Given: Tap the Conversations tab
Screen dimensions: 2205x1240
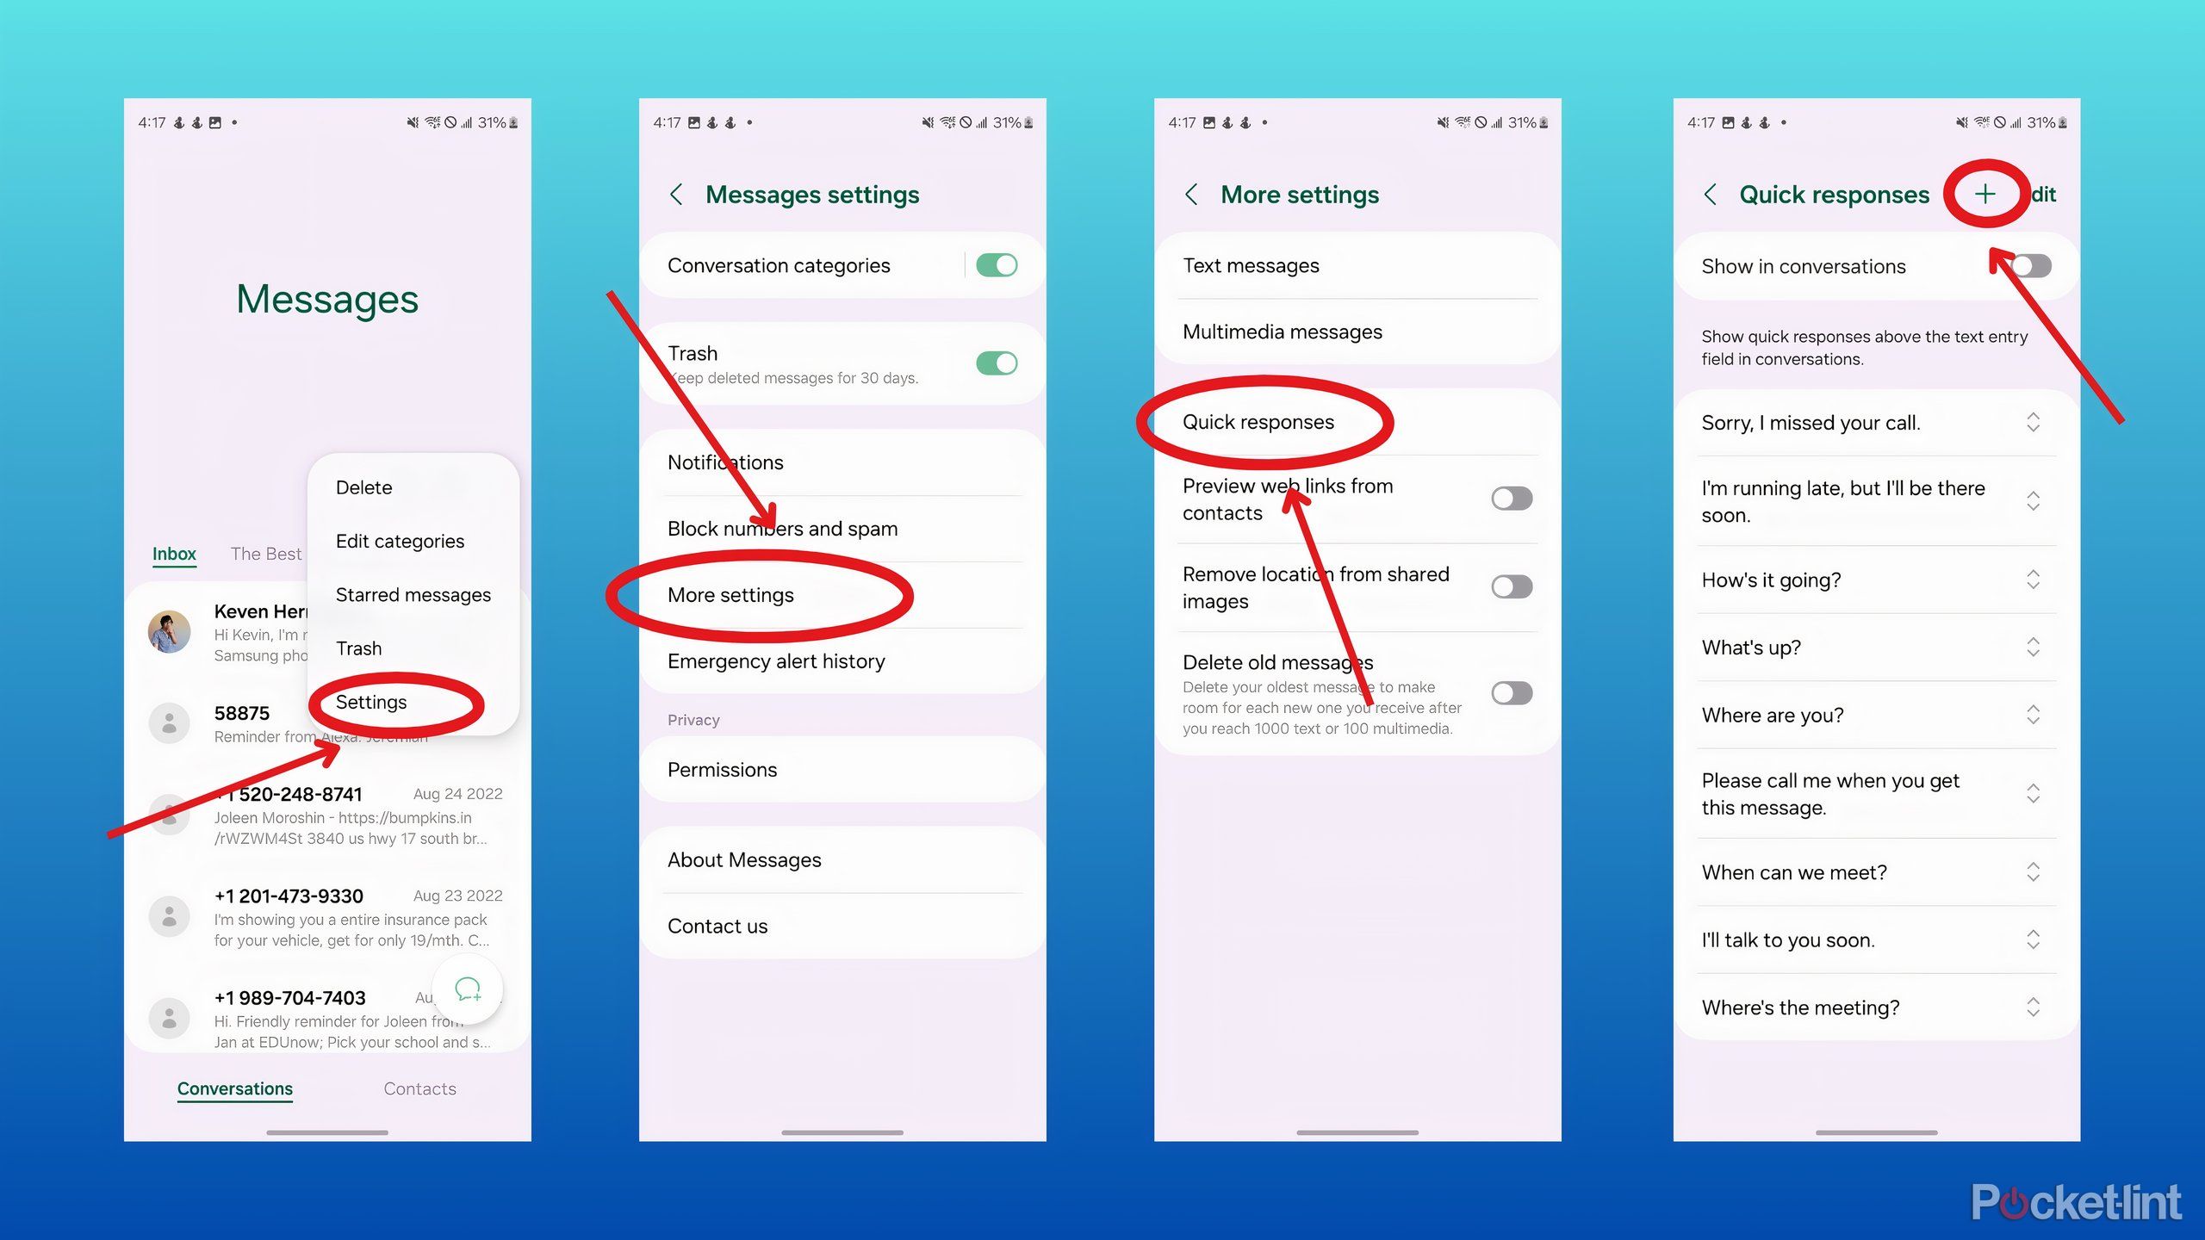Looking at the screenshot, I should [233, 1087].
